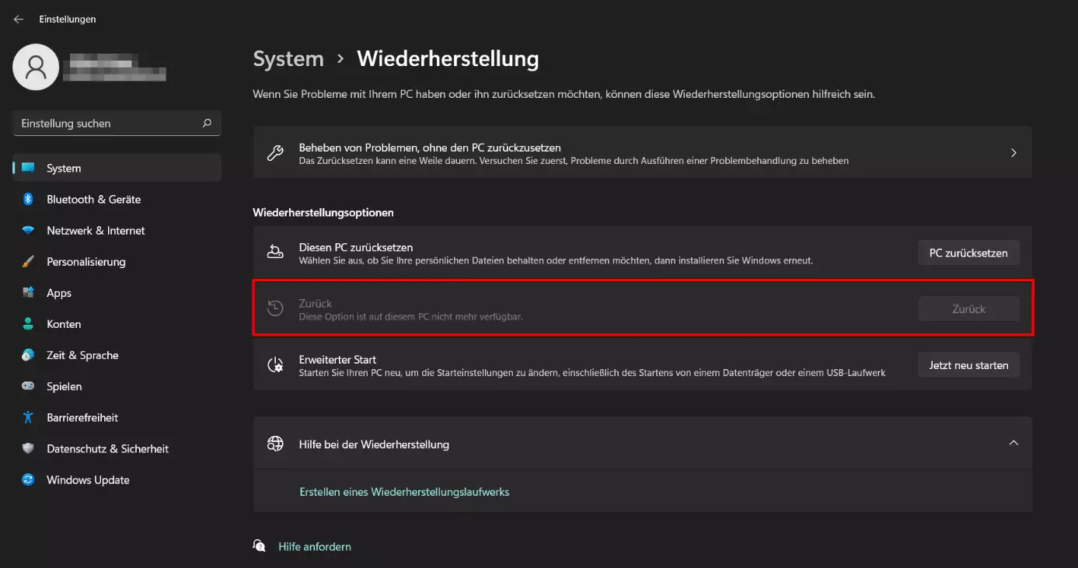Click the reset PC icon
Screen dimensions: 1078x568
(275, 253)
